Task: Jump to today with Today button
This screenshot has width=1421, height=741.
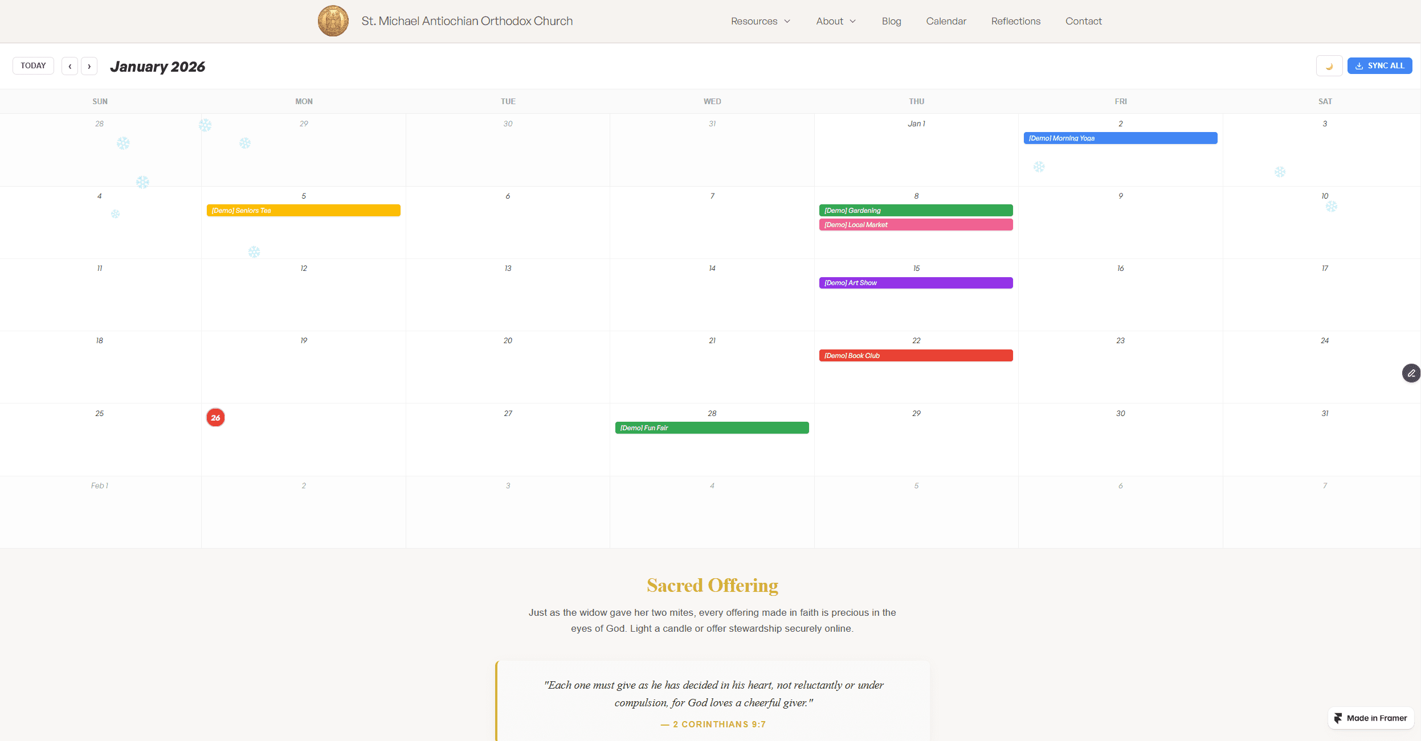Action: point(33,65)
